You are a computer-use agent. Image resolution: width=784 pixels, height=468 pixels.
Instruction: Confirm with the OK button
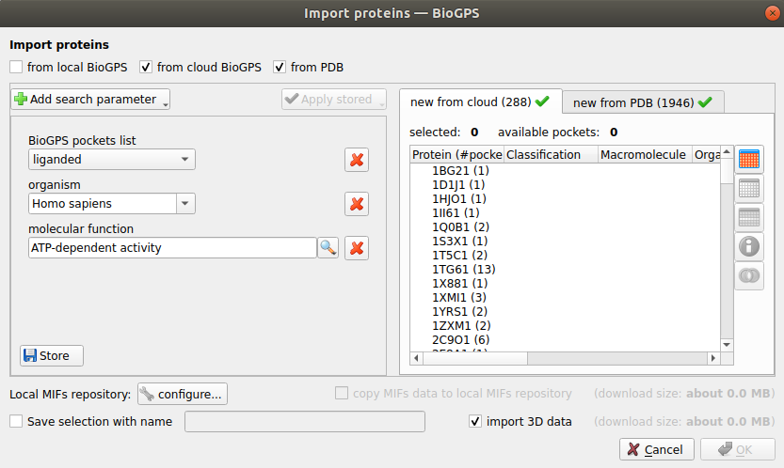coord(738,449)
